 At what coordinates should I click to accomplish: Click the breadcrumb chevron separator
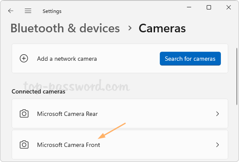point(130,28)
